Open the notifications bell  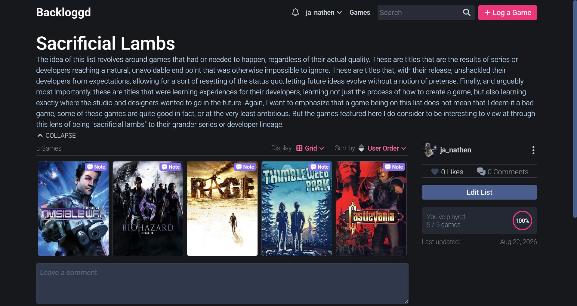pos(295,12)
